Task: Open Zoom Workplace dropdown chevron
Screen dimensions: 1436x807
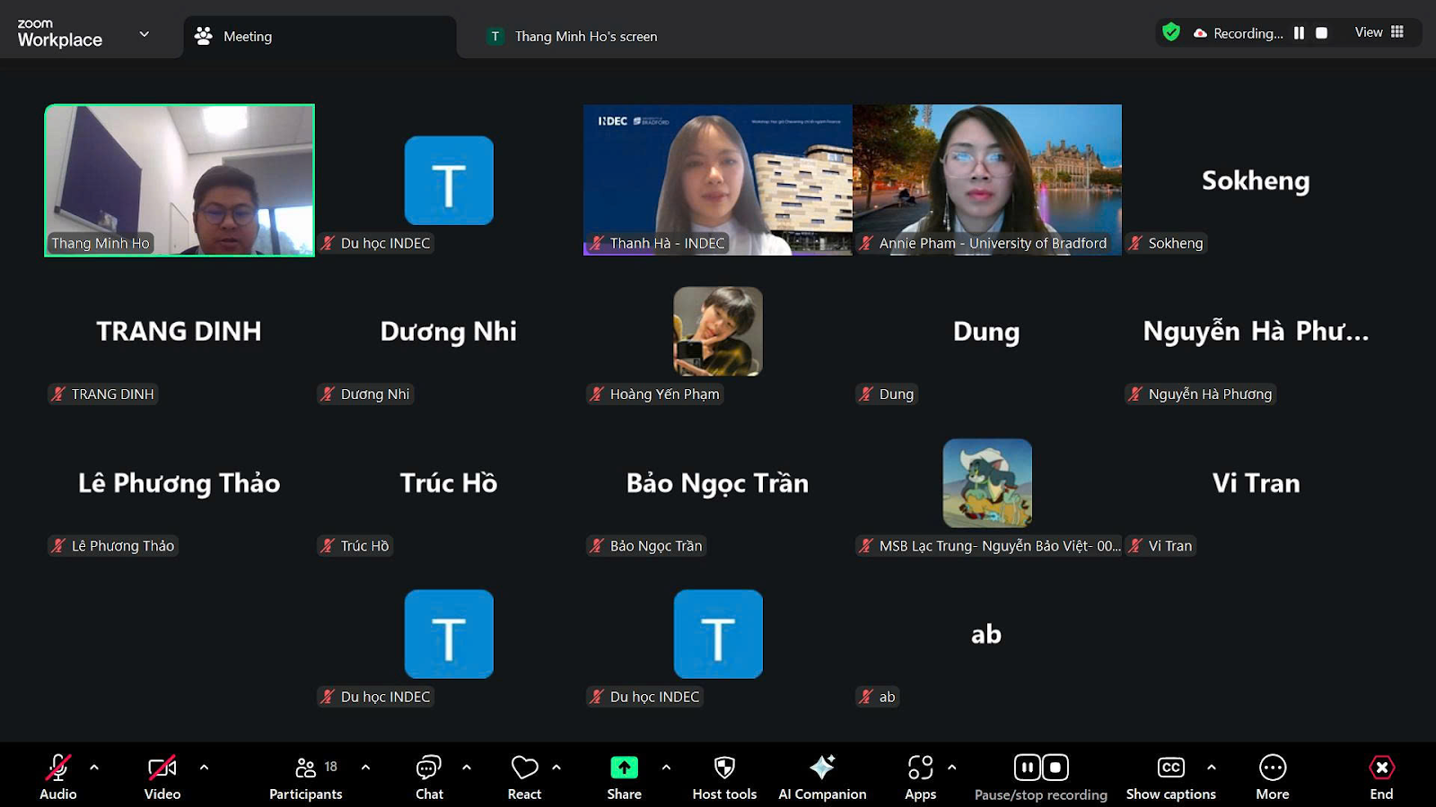Action: tap(144, 34)
